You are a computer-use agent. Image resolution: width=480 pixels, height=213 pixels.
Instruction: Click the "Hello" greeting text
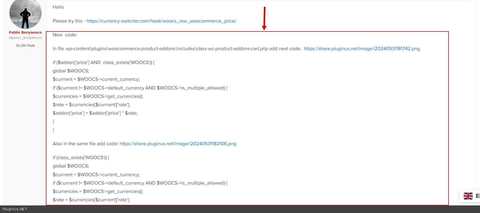pyautogui.click(x=58, y=7)
